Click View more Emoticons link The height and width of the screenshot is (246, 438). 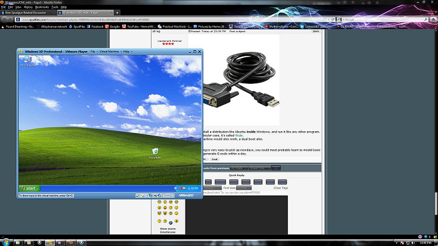click(167, 230)
